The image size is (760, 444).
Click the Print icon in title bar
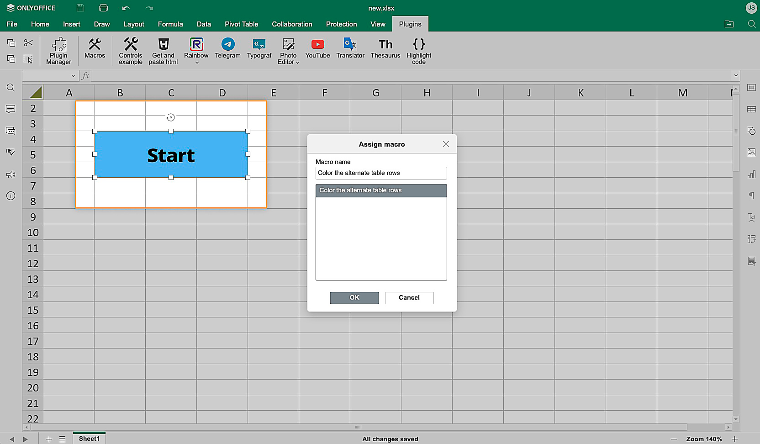click(x=103, y=8)
